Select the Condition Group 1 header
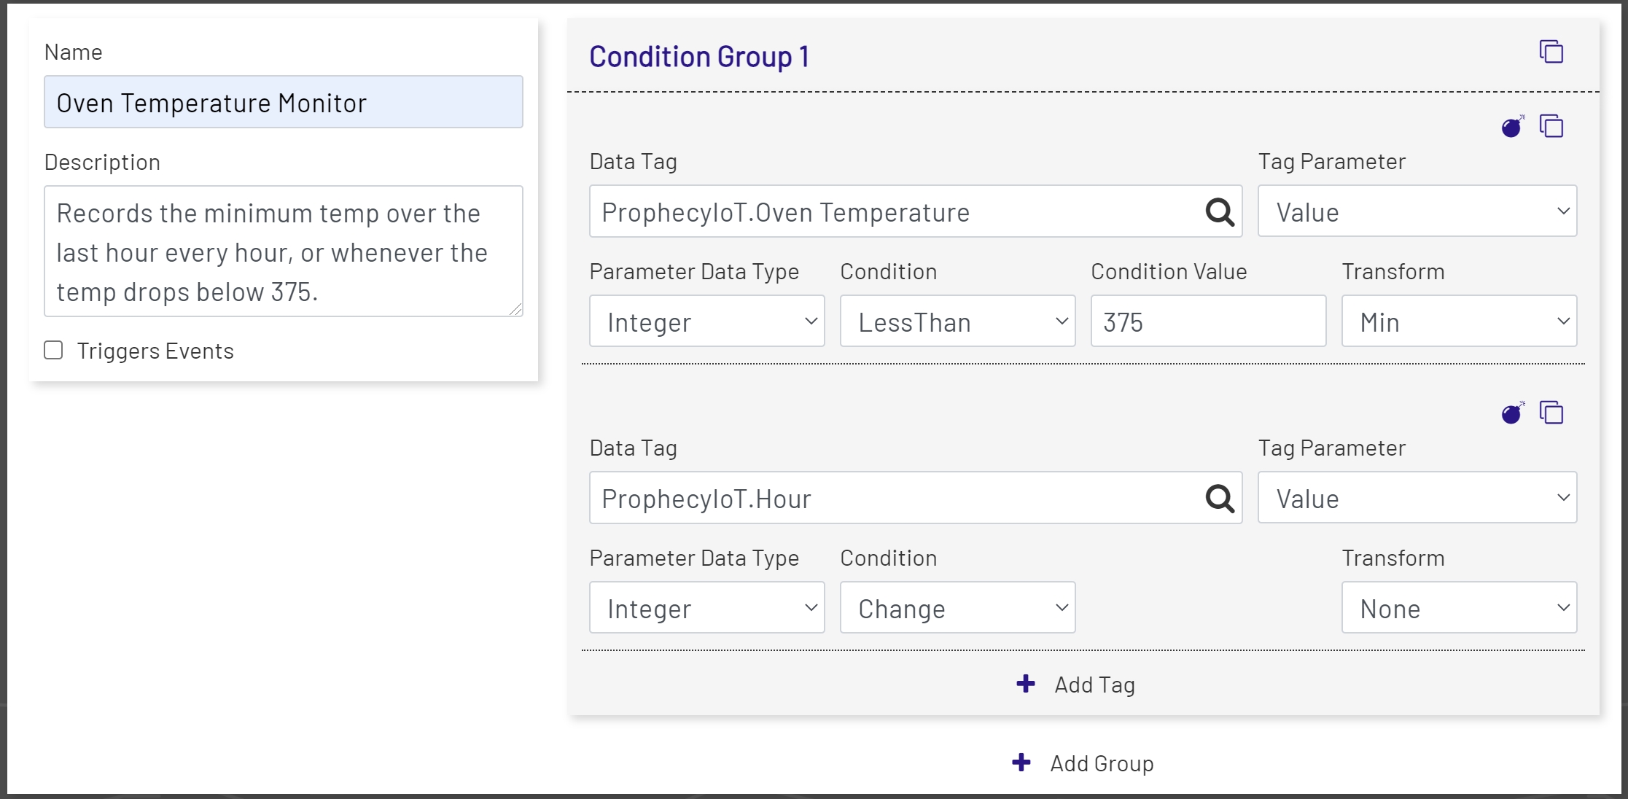 [699, 55]
